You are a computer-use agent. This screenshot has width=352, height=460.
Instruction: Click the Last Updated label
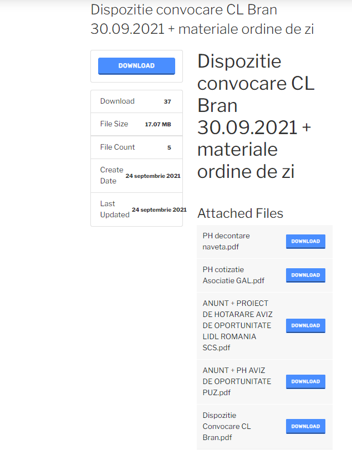[114, 209]
